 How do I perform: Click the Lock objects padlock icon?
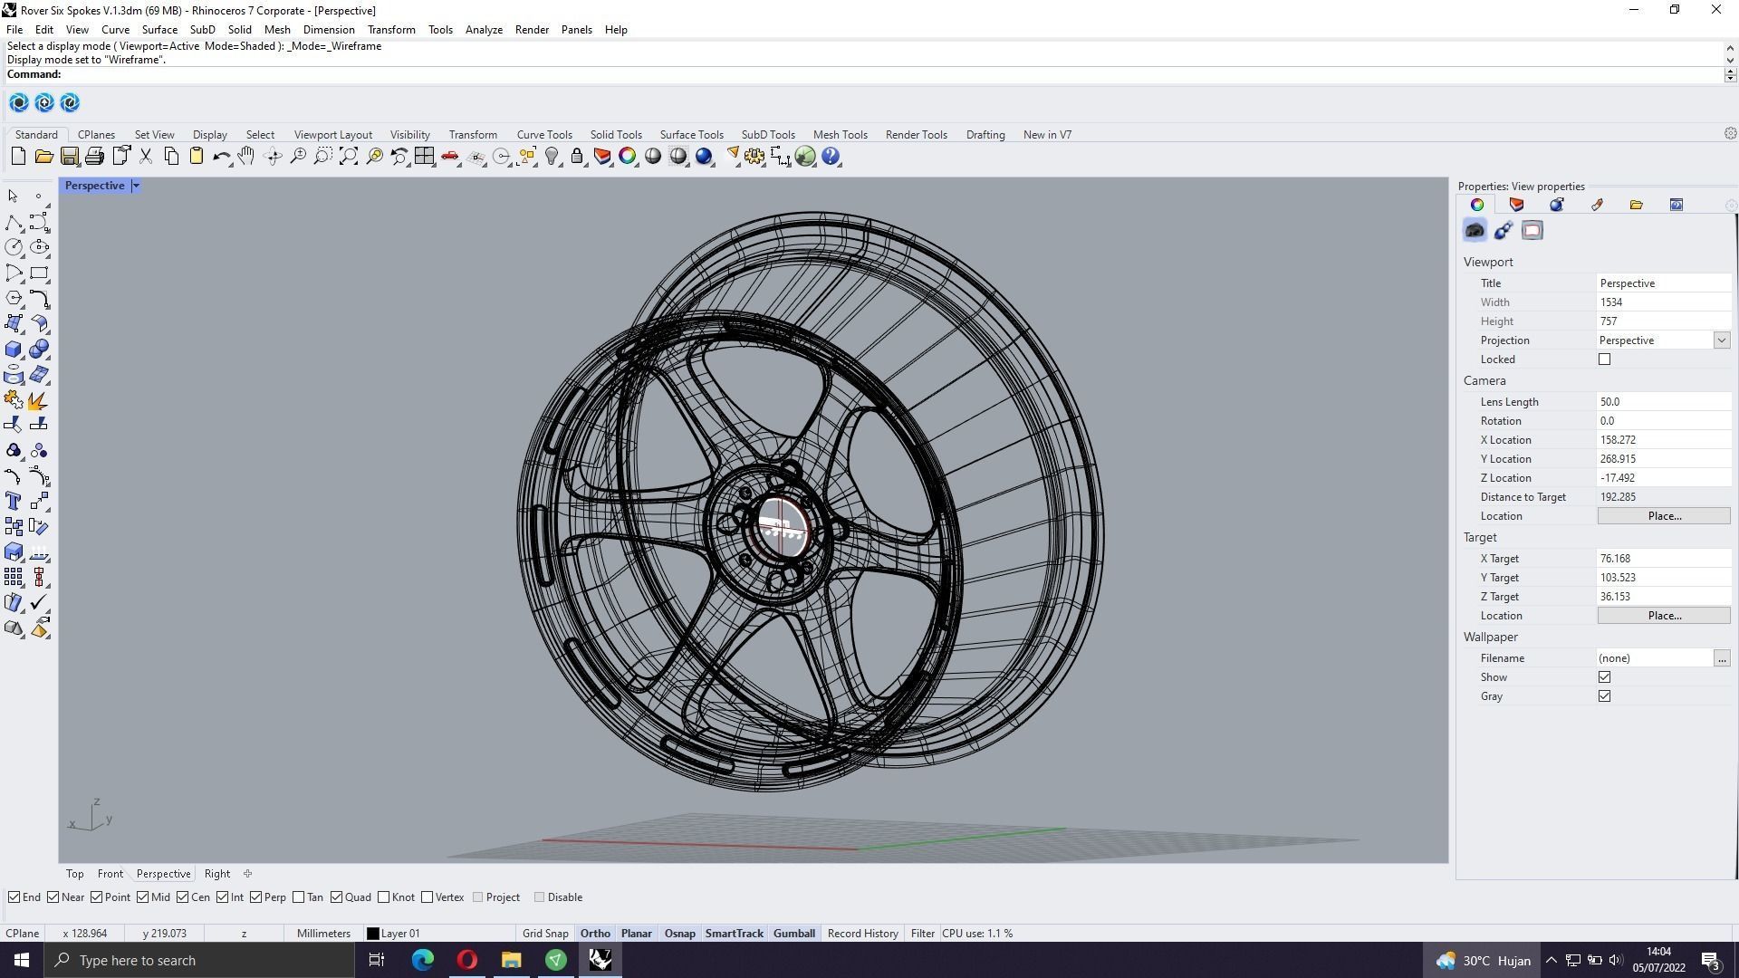577,157
